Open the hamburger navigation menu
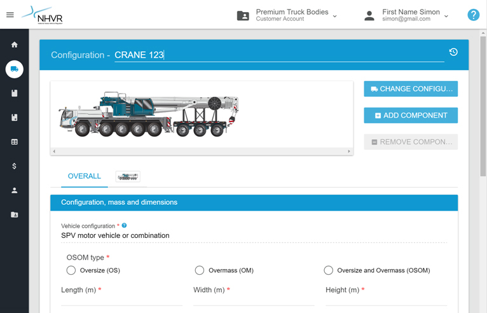Screen dimensions: 487x313 pyautogui.click(x=10, y=15)
